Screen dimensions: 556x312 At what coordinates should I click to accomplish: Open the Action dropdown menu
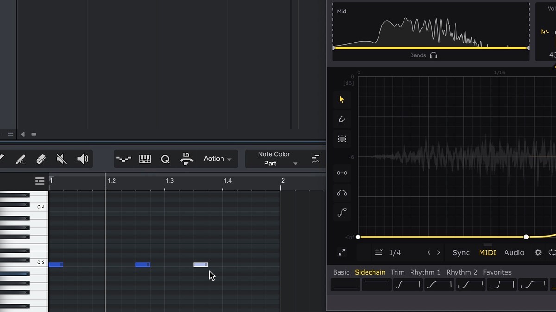point(217,159)
